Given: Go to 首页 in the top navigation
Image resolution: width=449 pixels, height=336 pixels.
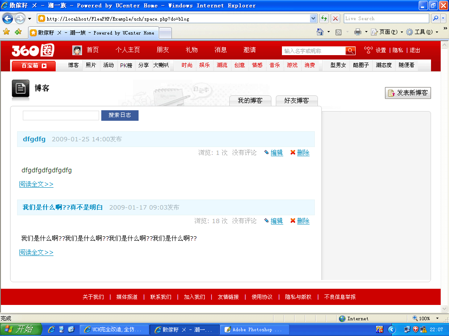Looking at the screenshot, I should (93, 50).
